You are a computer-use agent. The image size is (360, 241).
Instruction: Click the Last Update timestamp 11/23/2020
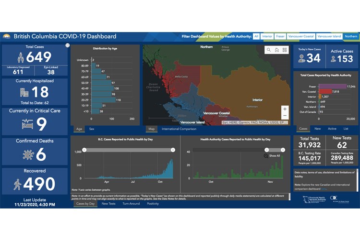(35, 205)
